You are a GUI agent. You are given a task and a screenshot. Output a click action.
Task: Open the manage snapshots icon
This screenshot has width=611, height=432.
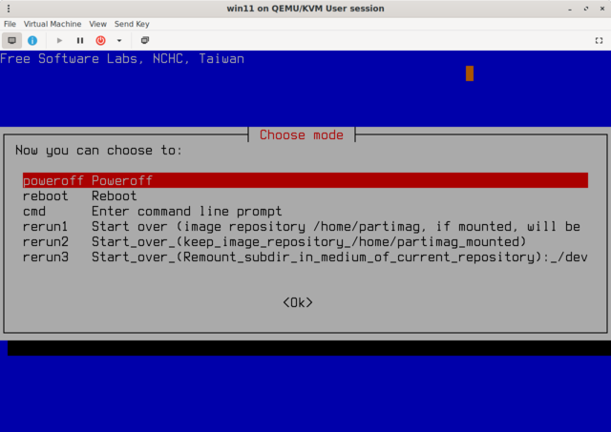pyautogui.click(x=145, y=40)
